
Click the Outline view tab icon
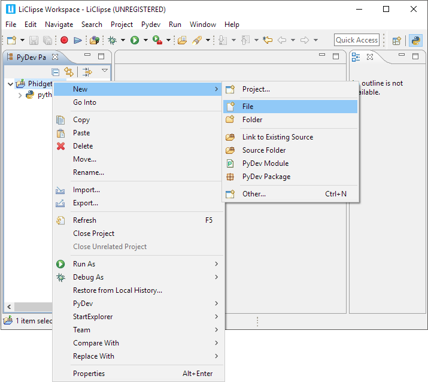(x=356, y=57)
